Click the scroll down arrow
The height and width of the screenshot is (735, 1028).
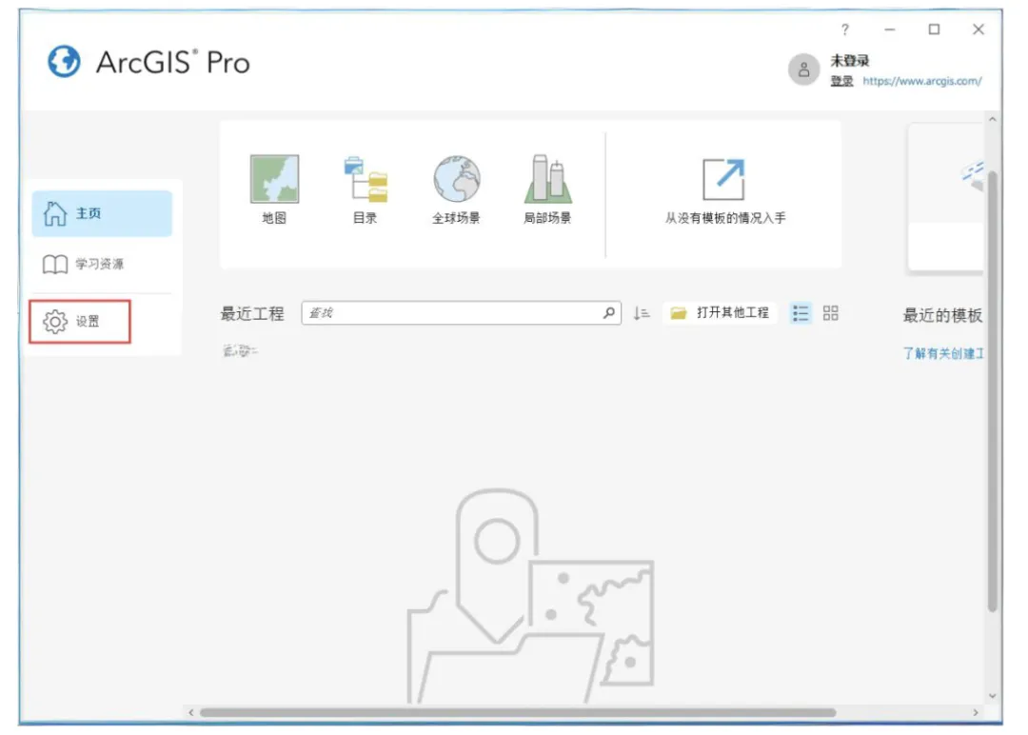993,696
